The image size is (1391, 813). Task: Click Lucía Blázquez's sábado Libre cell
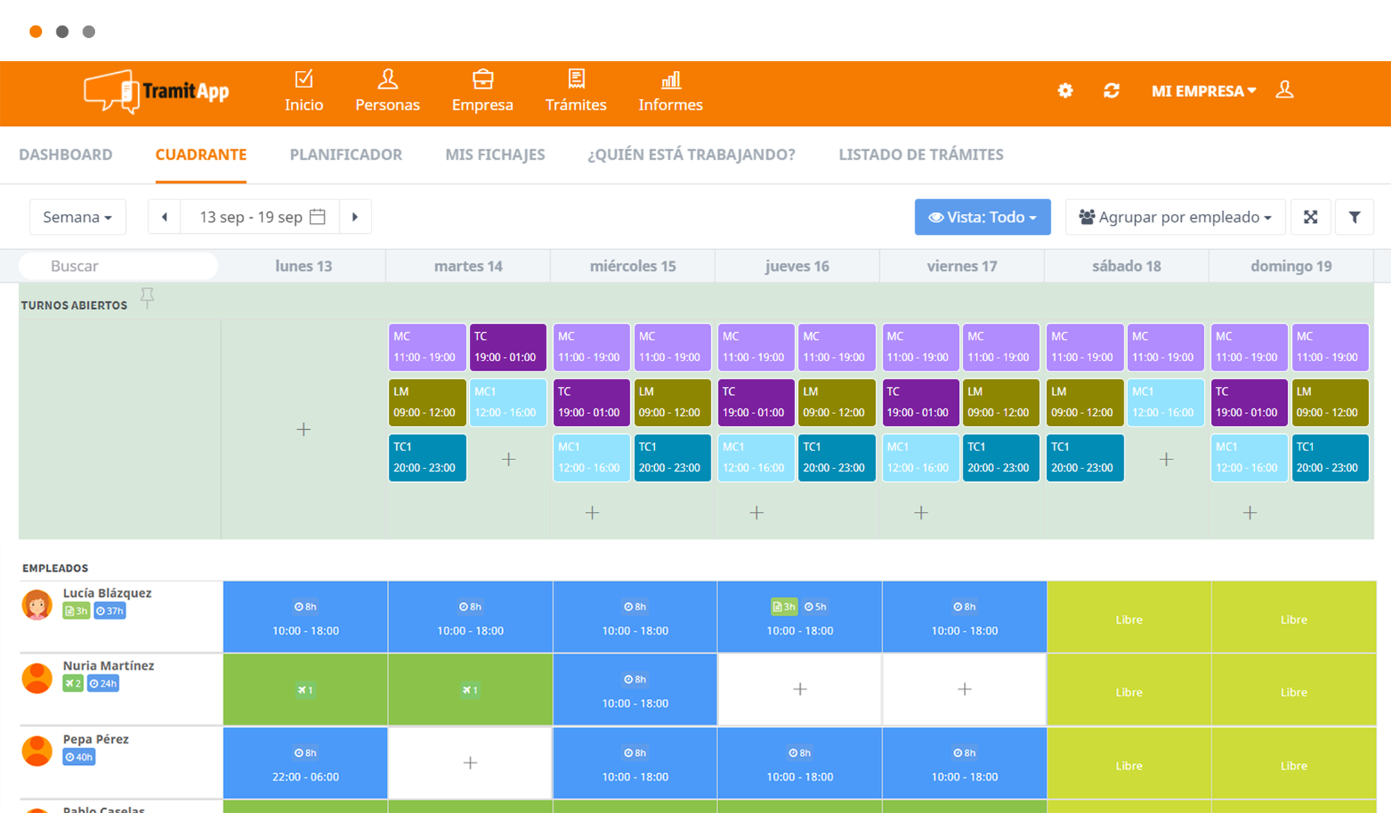tap(1129, 616)
